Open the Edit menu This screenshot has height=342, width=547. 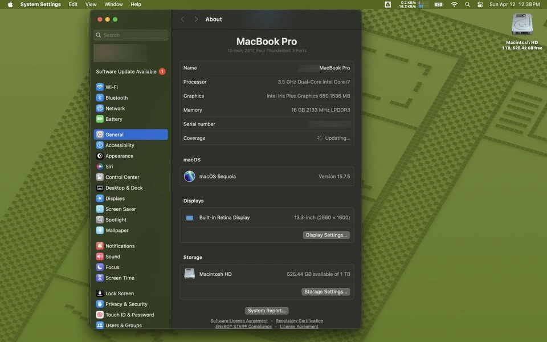pyautogui.click(x=73, y=5)
